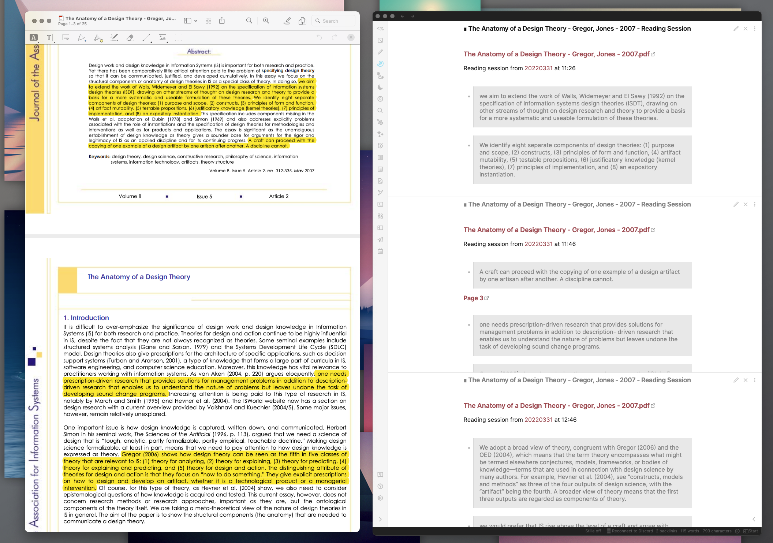This screenshot has width=773, height=543.
Task: Choose the dashed-line Draw pen tool
Action: point(114,37)
